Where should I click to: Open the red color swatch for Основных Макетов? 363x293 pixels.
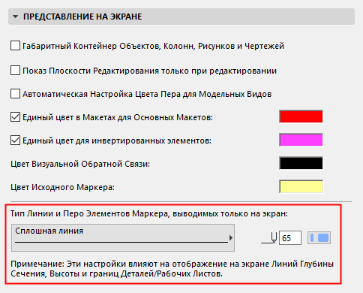[301, 116]
